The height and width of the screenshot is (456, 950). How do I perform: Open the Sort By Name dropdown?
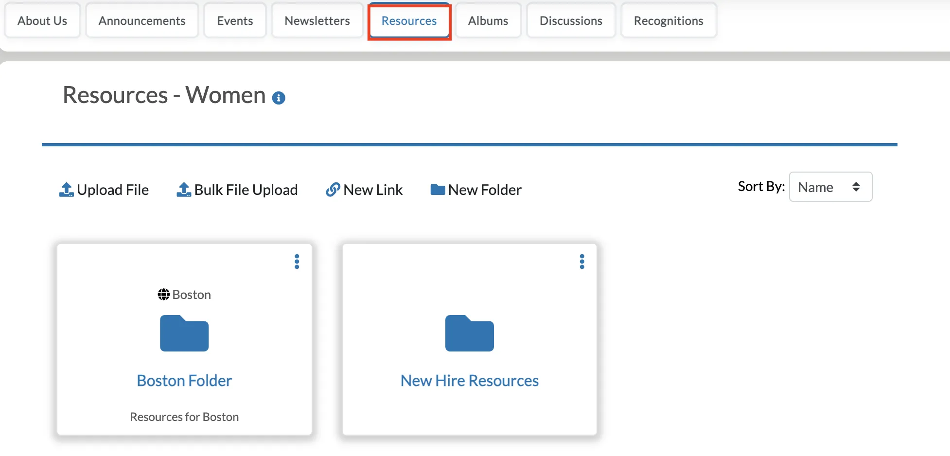tap(830, 187)
